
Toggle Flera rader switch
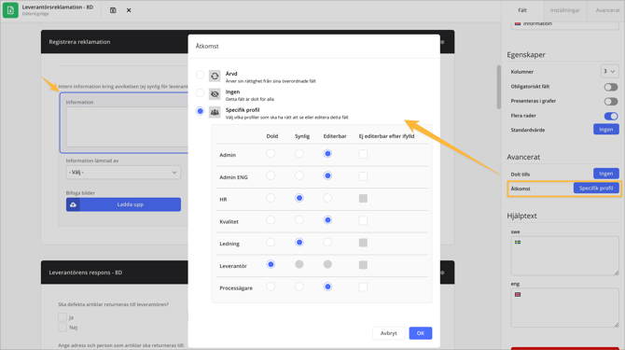[x=611, y=116]
